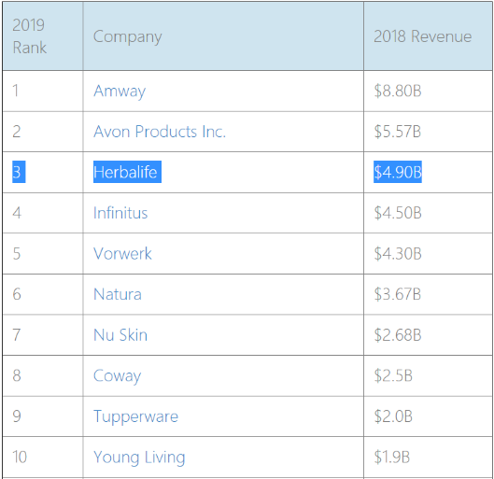Open the Infinitus company link
The width and height of the screenshot is (494, 479).
point(120,213)
